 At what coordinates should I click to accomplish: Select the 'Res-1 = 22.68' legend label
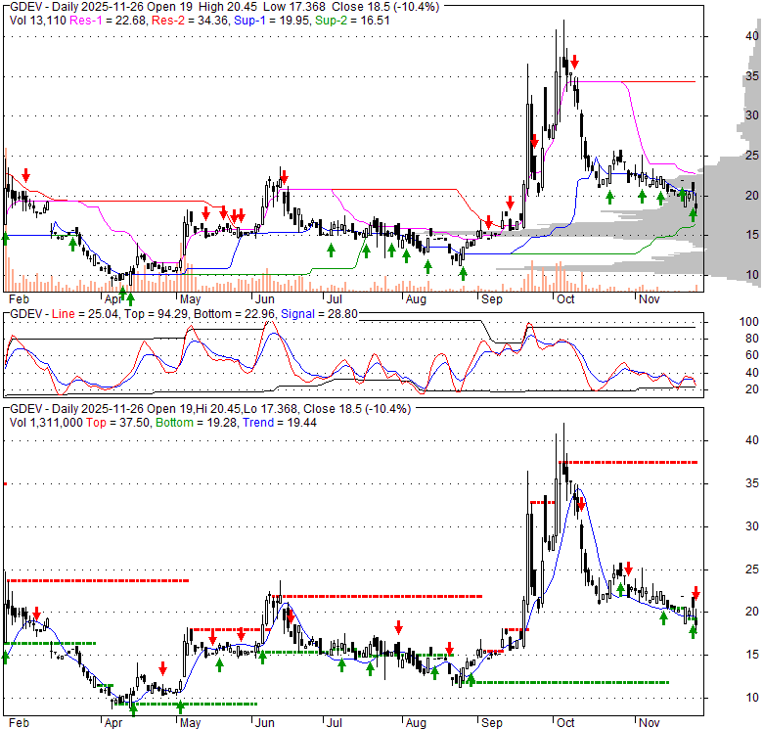pos(109,21)
